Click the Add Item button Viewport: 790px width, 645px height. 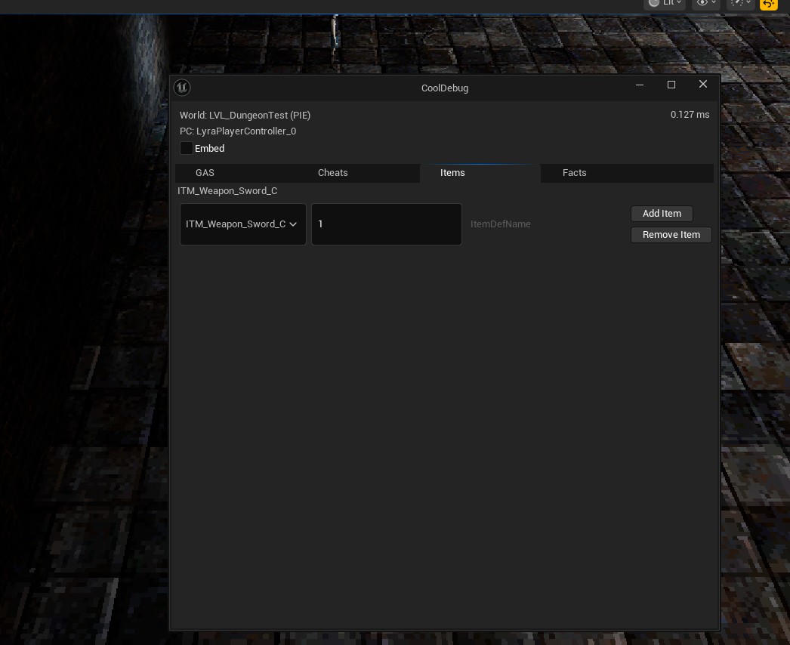pos(662,214)
